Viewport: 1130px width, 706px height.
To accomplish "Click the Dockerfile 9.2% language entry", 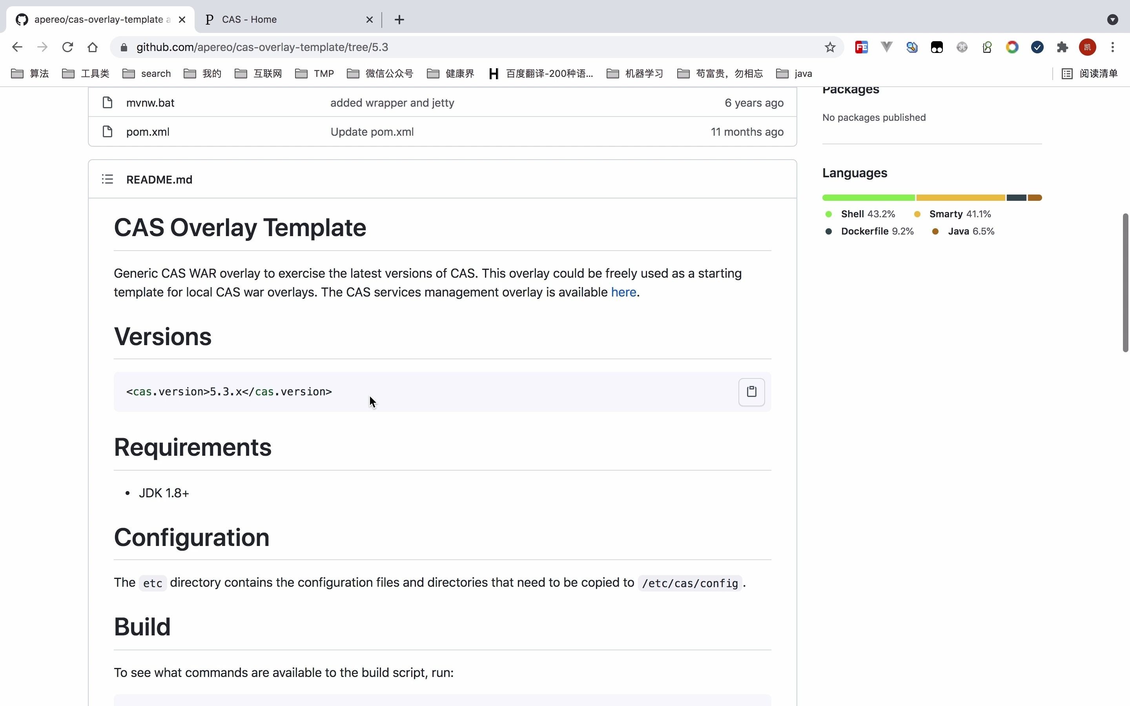I will point(869,231).
